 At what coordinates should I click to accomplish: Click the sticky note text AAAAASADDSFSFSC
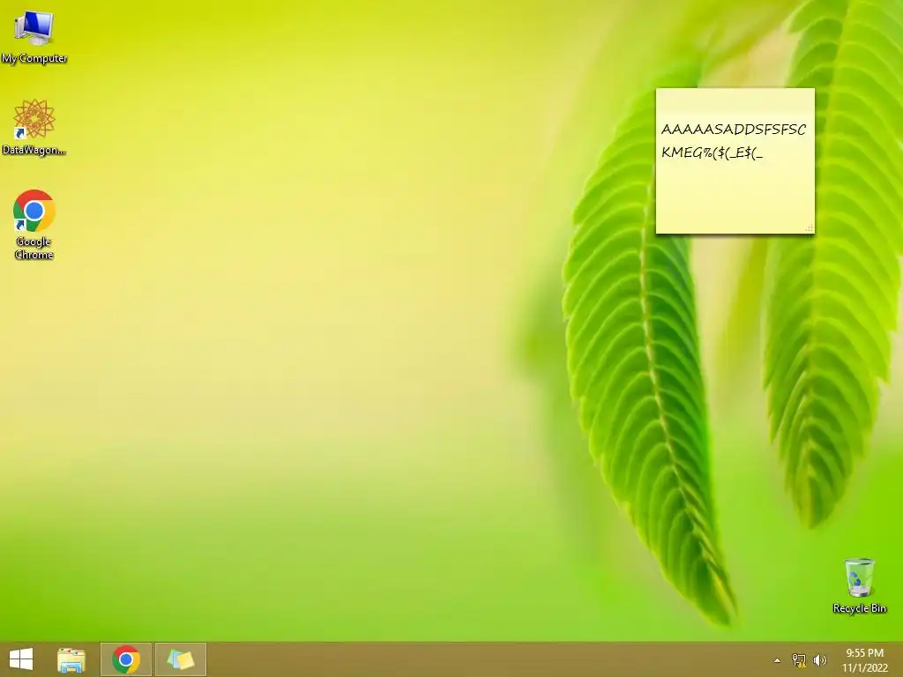733,130
